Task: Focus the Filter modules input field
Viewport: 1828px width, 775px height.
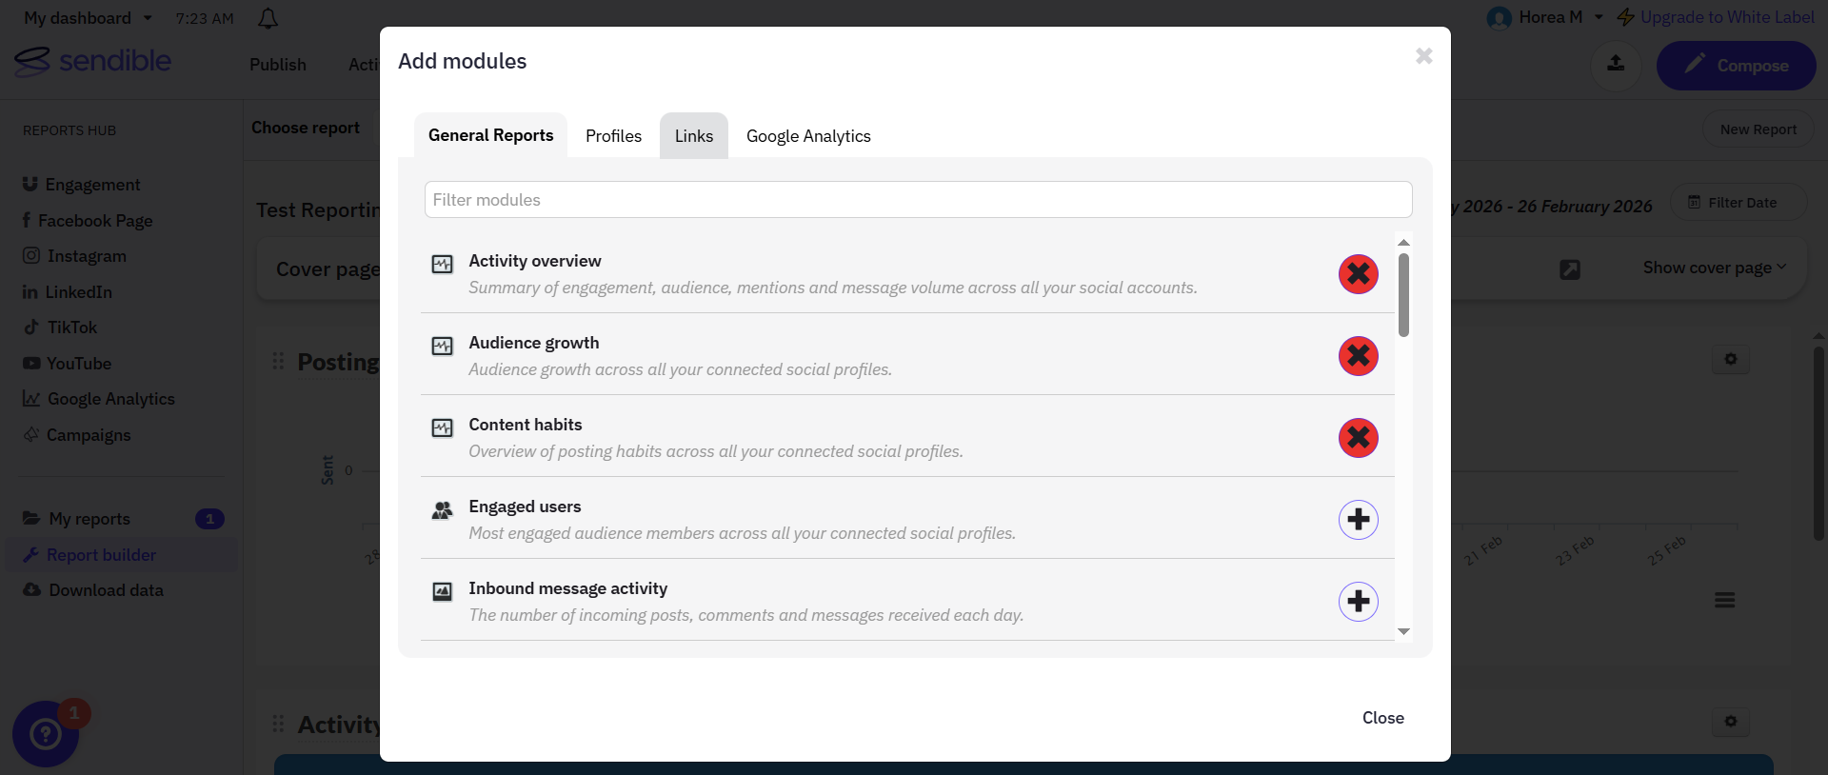Action: 918,200
